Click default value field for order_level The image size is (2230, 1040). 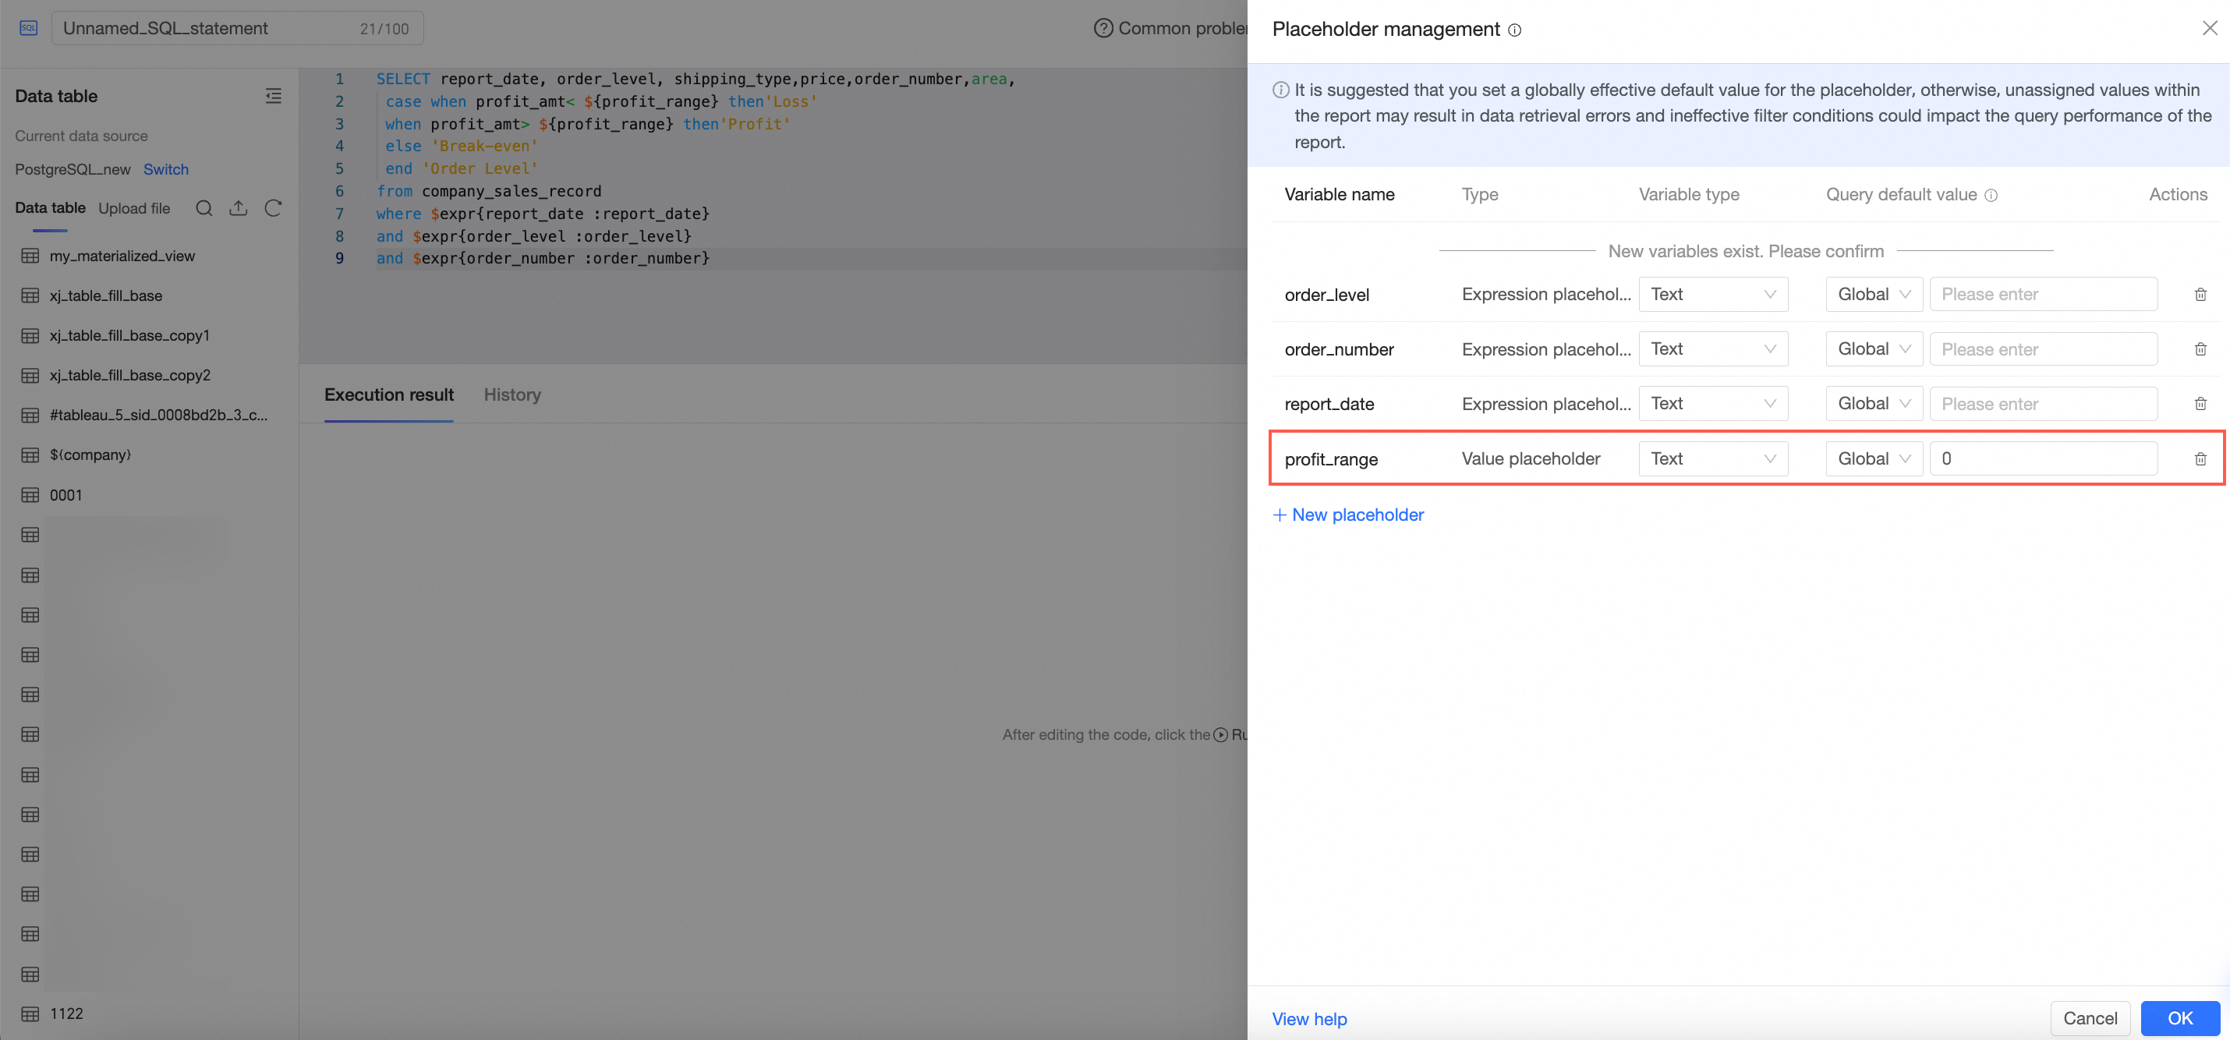[x=2042, y=294]
